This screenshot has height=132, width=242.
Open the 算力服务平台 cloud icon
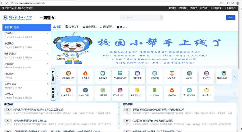[x=189, y=90]
